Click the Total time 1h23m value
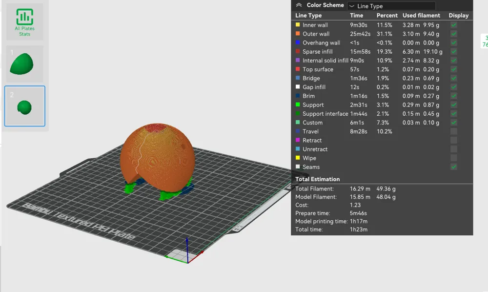 [x=359, y=229]
